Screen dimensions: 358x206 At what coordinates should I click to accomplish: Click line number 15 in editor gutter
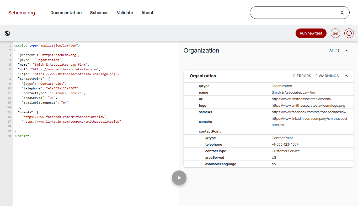(x=9, y=112)
